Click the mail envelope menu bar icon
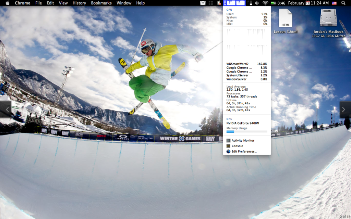Viewport: 351px width, 219px height. [203, 3]
